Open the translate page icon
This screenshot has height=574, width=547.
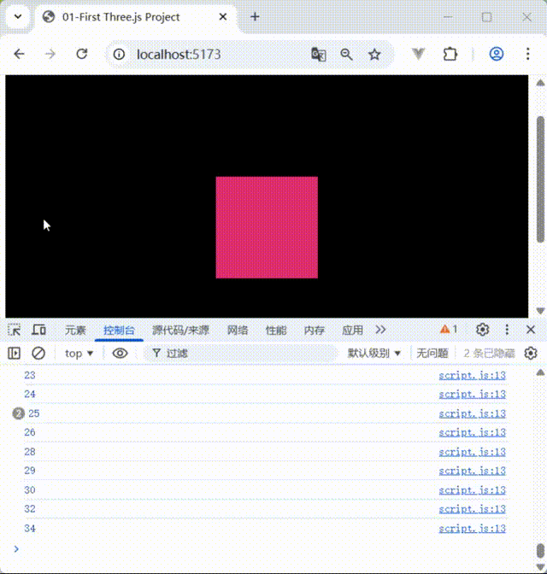pyautogui.click(x=319, y=55)
